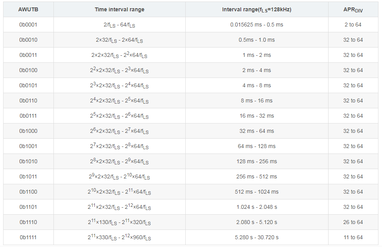
Task: Click the 0b0111 AWUTB value
Action: (x=28, y=116)
